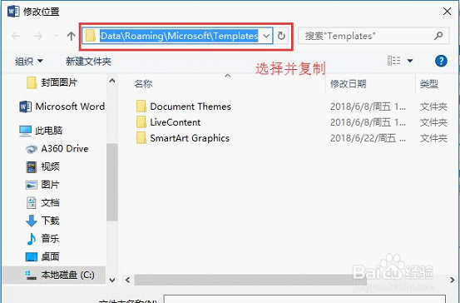Select Microsoft Word in navigation pane
Viewport: 460px width, 303px height.
tap(62, 107)
